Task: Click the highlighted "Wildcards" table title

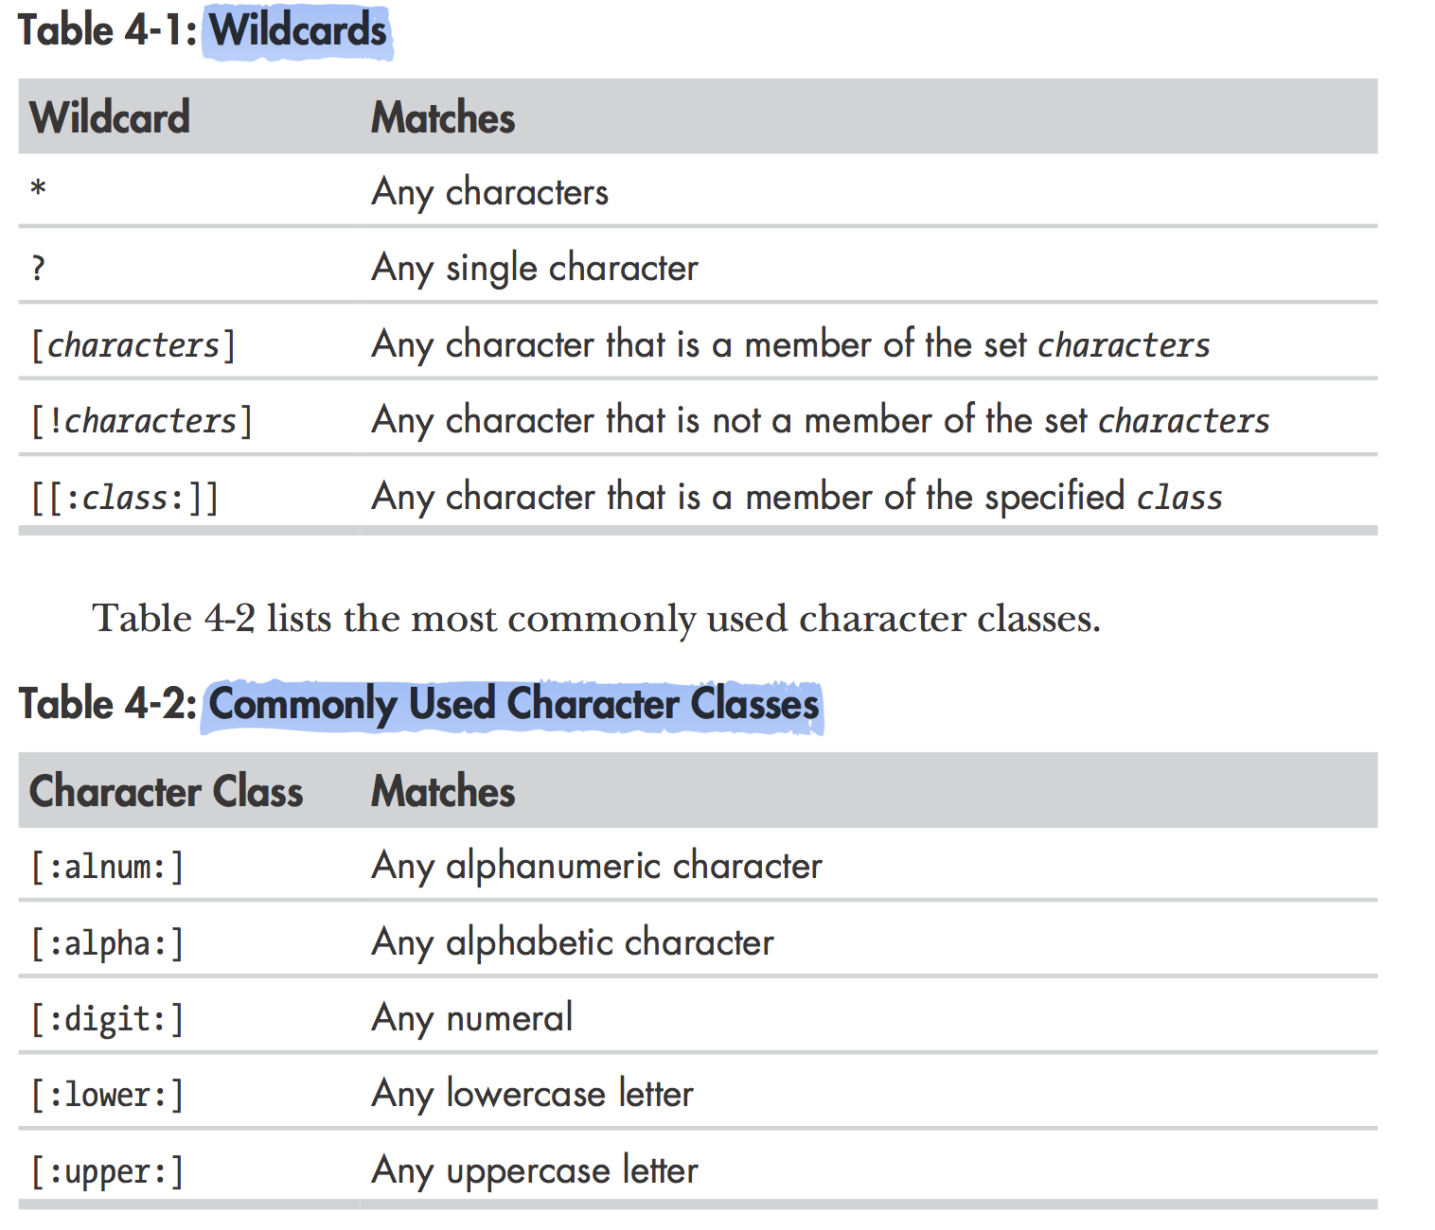Action: point(297,31)
